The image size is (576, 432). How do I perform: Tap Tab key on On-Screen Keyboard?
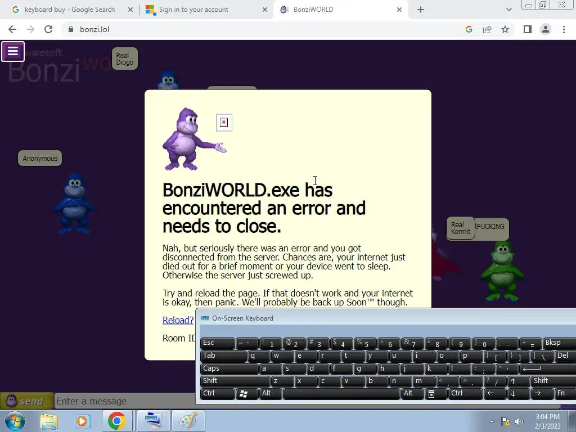pos(223,355)
